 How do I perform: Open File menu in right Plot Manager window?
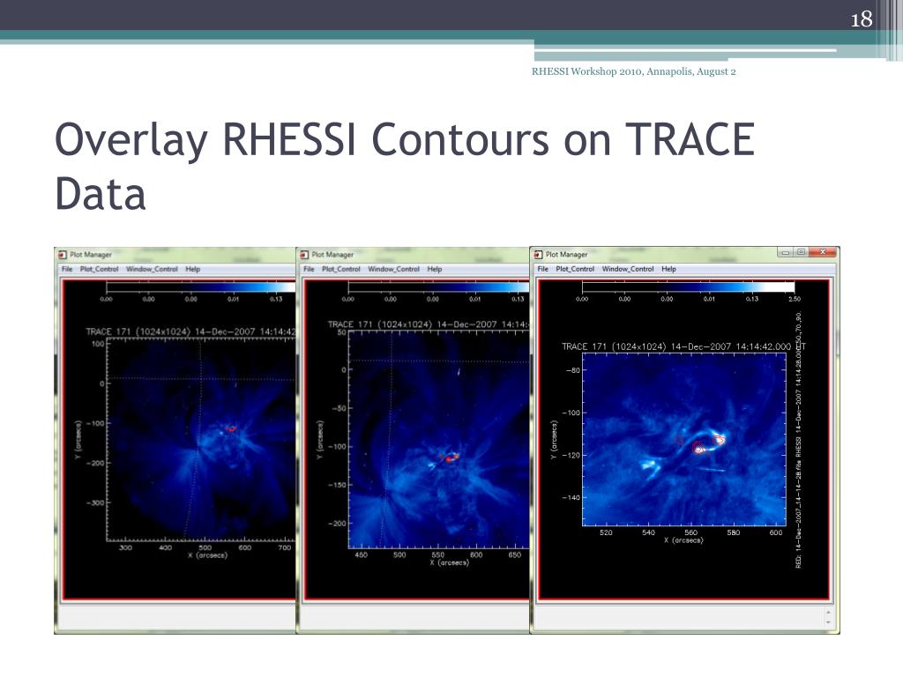pos(543,269)
